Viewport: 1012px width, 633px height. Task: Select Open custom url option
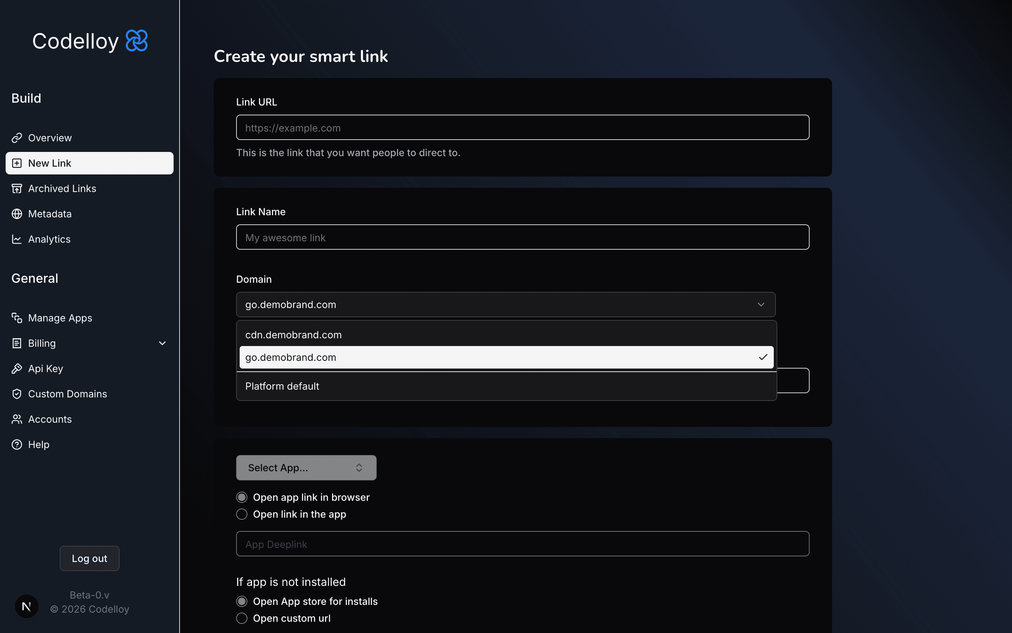(242, 618)
